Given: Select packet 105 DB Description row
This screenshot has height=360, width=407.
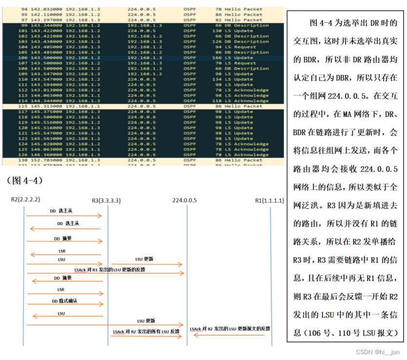Looking at the screenshot, I should (x=143, y=52).
